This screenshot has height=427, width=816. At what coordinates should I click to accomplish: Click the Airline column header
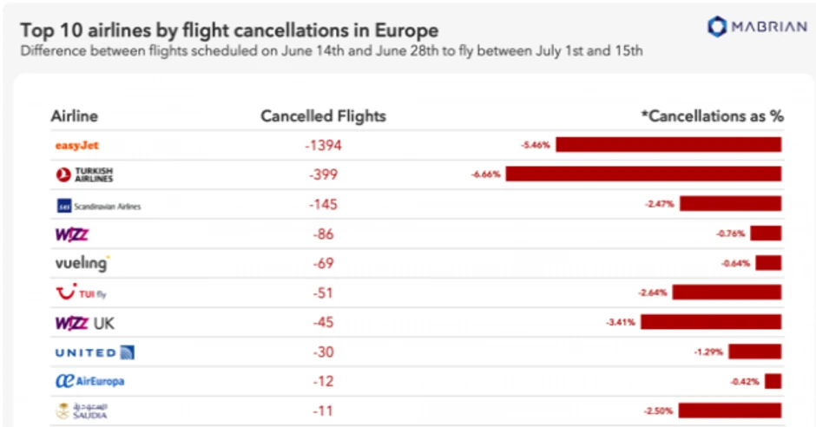coord(74,115)
